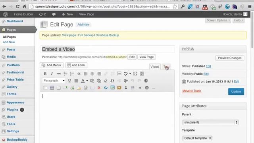Click browser reload button
Viewport: 254px width, 143px height.
pos(17,6)
